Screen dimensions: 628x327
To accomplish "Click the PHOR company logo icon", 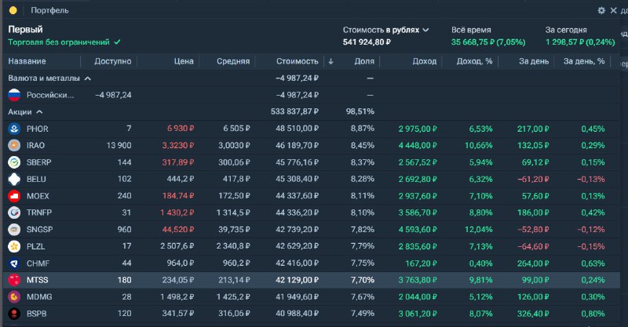I will click(x=14, y=129).
